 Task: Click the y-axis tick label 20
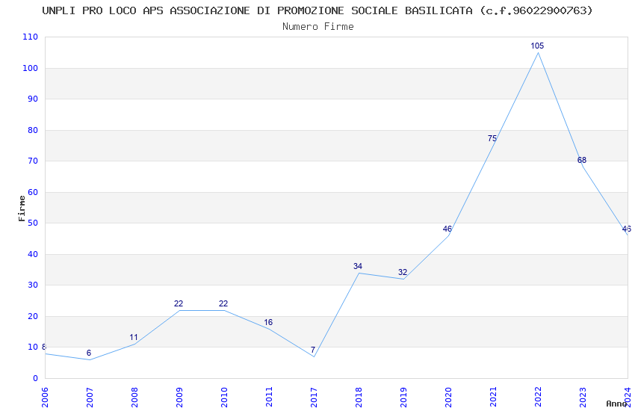(33, 316)
